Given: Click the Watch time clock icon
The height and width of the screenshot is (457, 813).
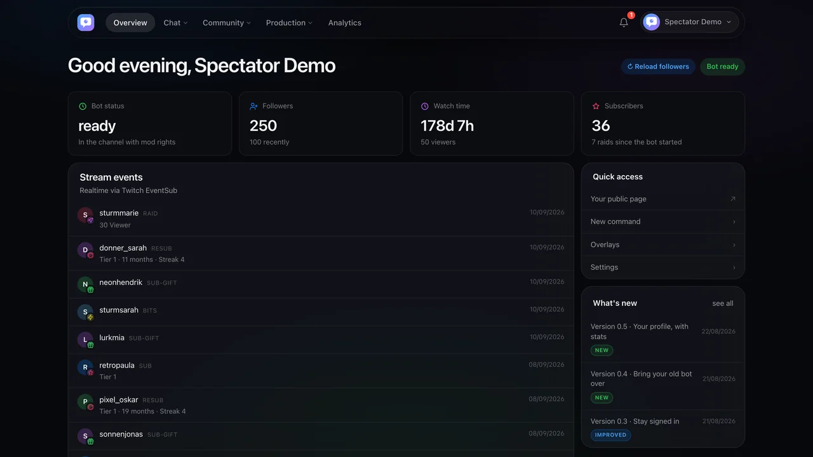Looking at the screenshot, I should 425,106.
